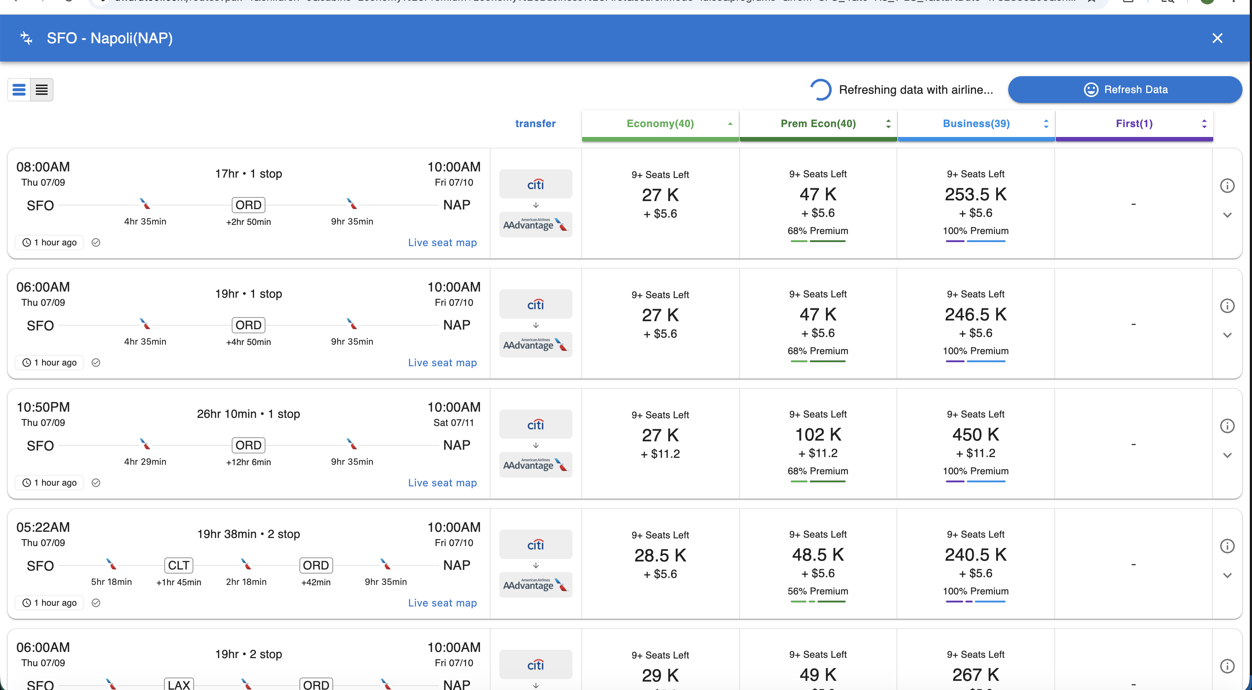The width and height of the screenshot is (1252, 690).
Task: Open info icon for 19hr 1 stop flight
Action: 1227,306
